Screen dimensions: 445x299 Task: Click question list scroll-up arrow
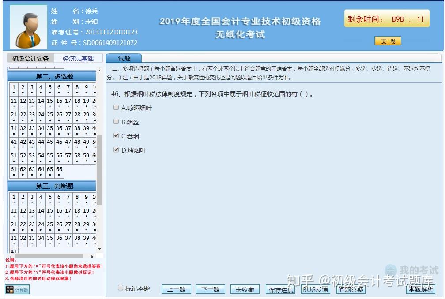coord(99,71)
